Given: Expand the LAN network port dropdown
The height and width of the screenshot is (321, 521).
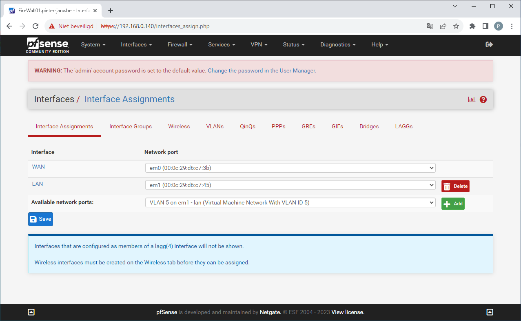Looking at the screenshot, I should (290, 185).
